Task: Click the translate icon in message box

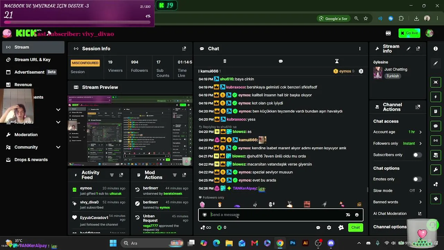Action: coord(348,215)
